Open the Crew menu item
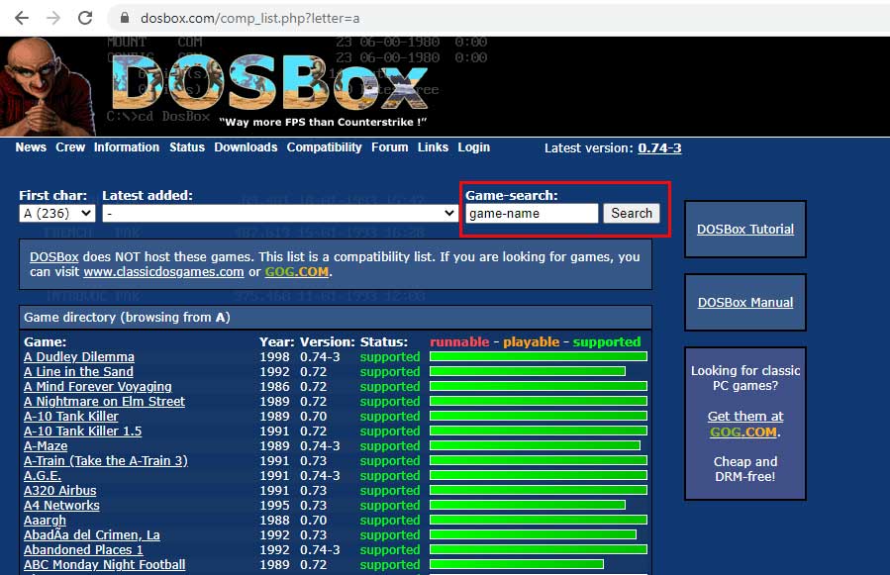Image resolution: width=890 pixels, height=575 pixels. 70,147
